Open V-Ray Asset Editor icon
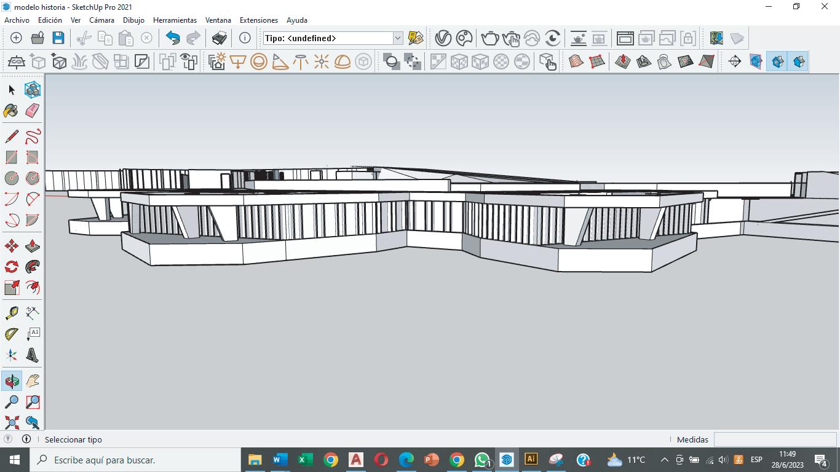Viewport: 840px width, 472px height. (443, 38)
